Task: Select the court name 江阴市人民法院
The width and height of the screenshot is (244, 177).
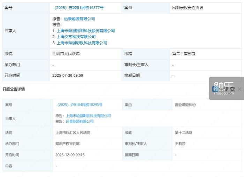Action: [66, 54]
